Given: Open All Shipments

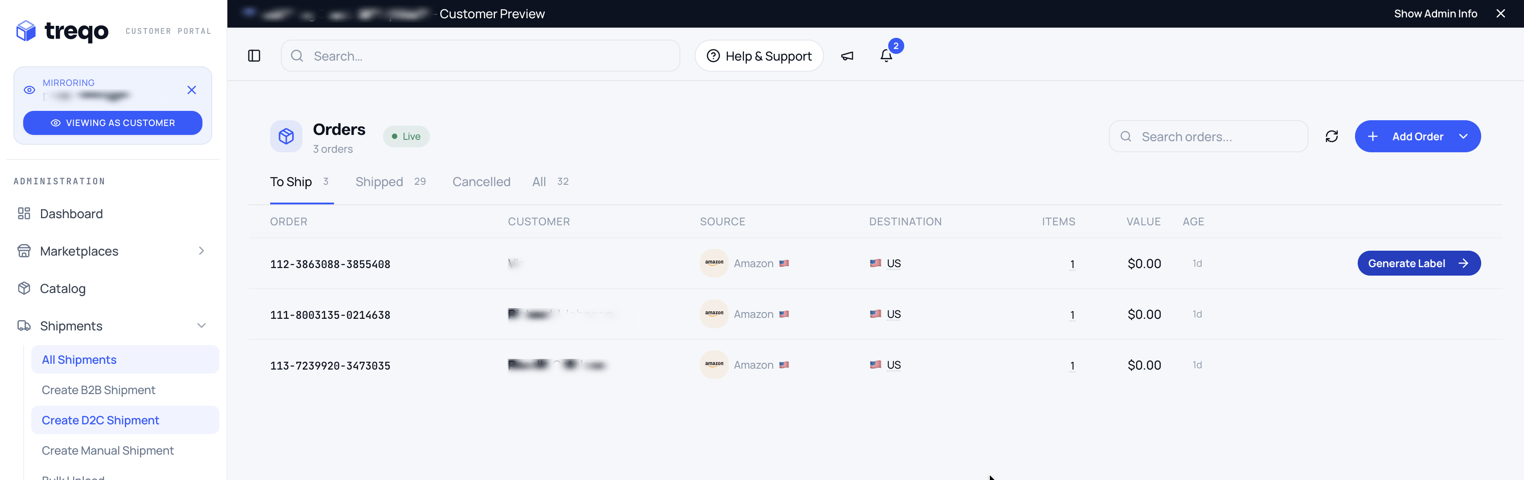Looking at the screenshot, I should 125,359.
